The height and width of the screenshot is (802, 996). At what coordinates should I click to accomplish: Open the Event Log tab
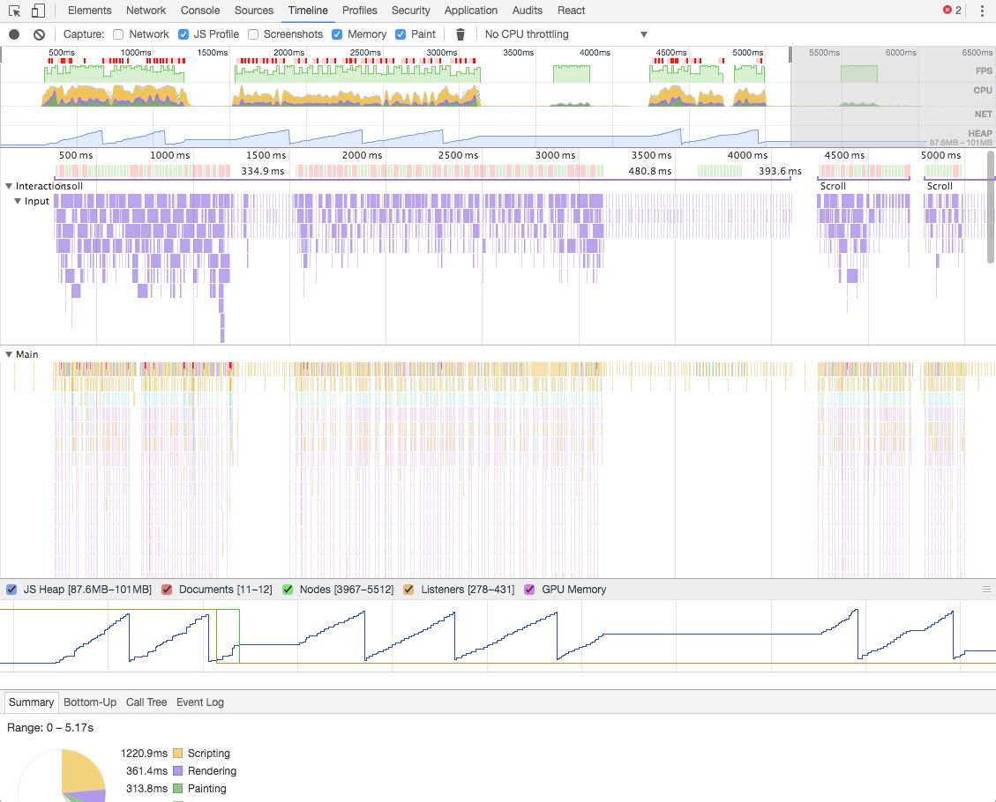(x=199, y=702)
